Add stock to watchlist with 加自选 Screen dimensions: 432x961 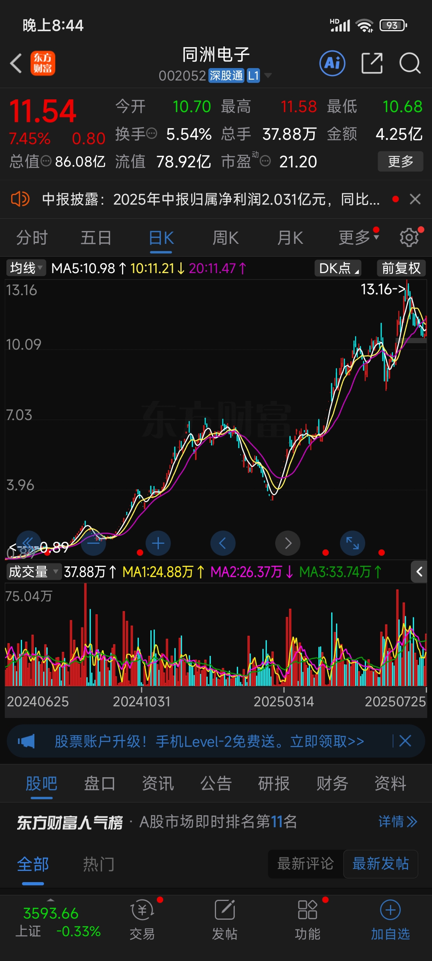coord(390,920)
